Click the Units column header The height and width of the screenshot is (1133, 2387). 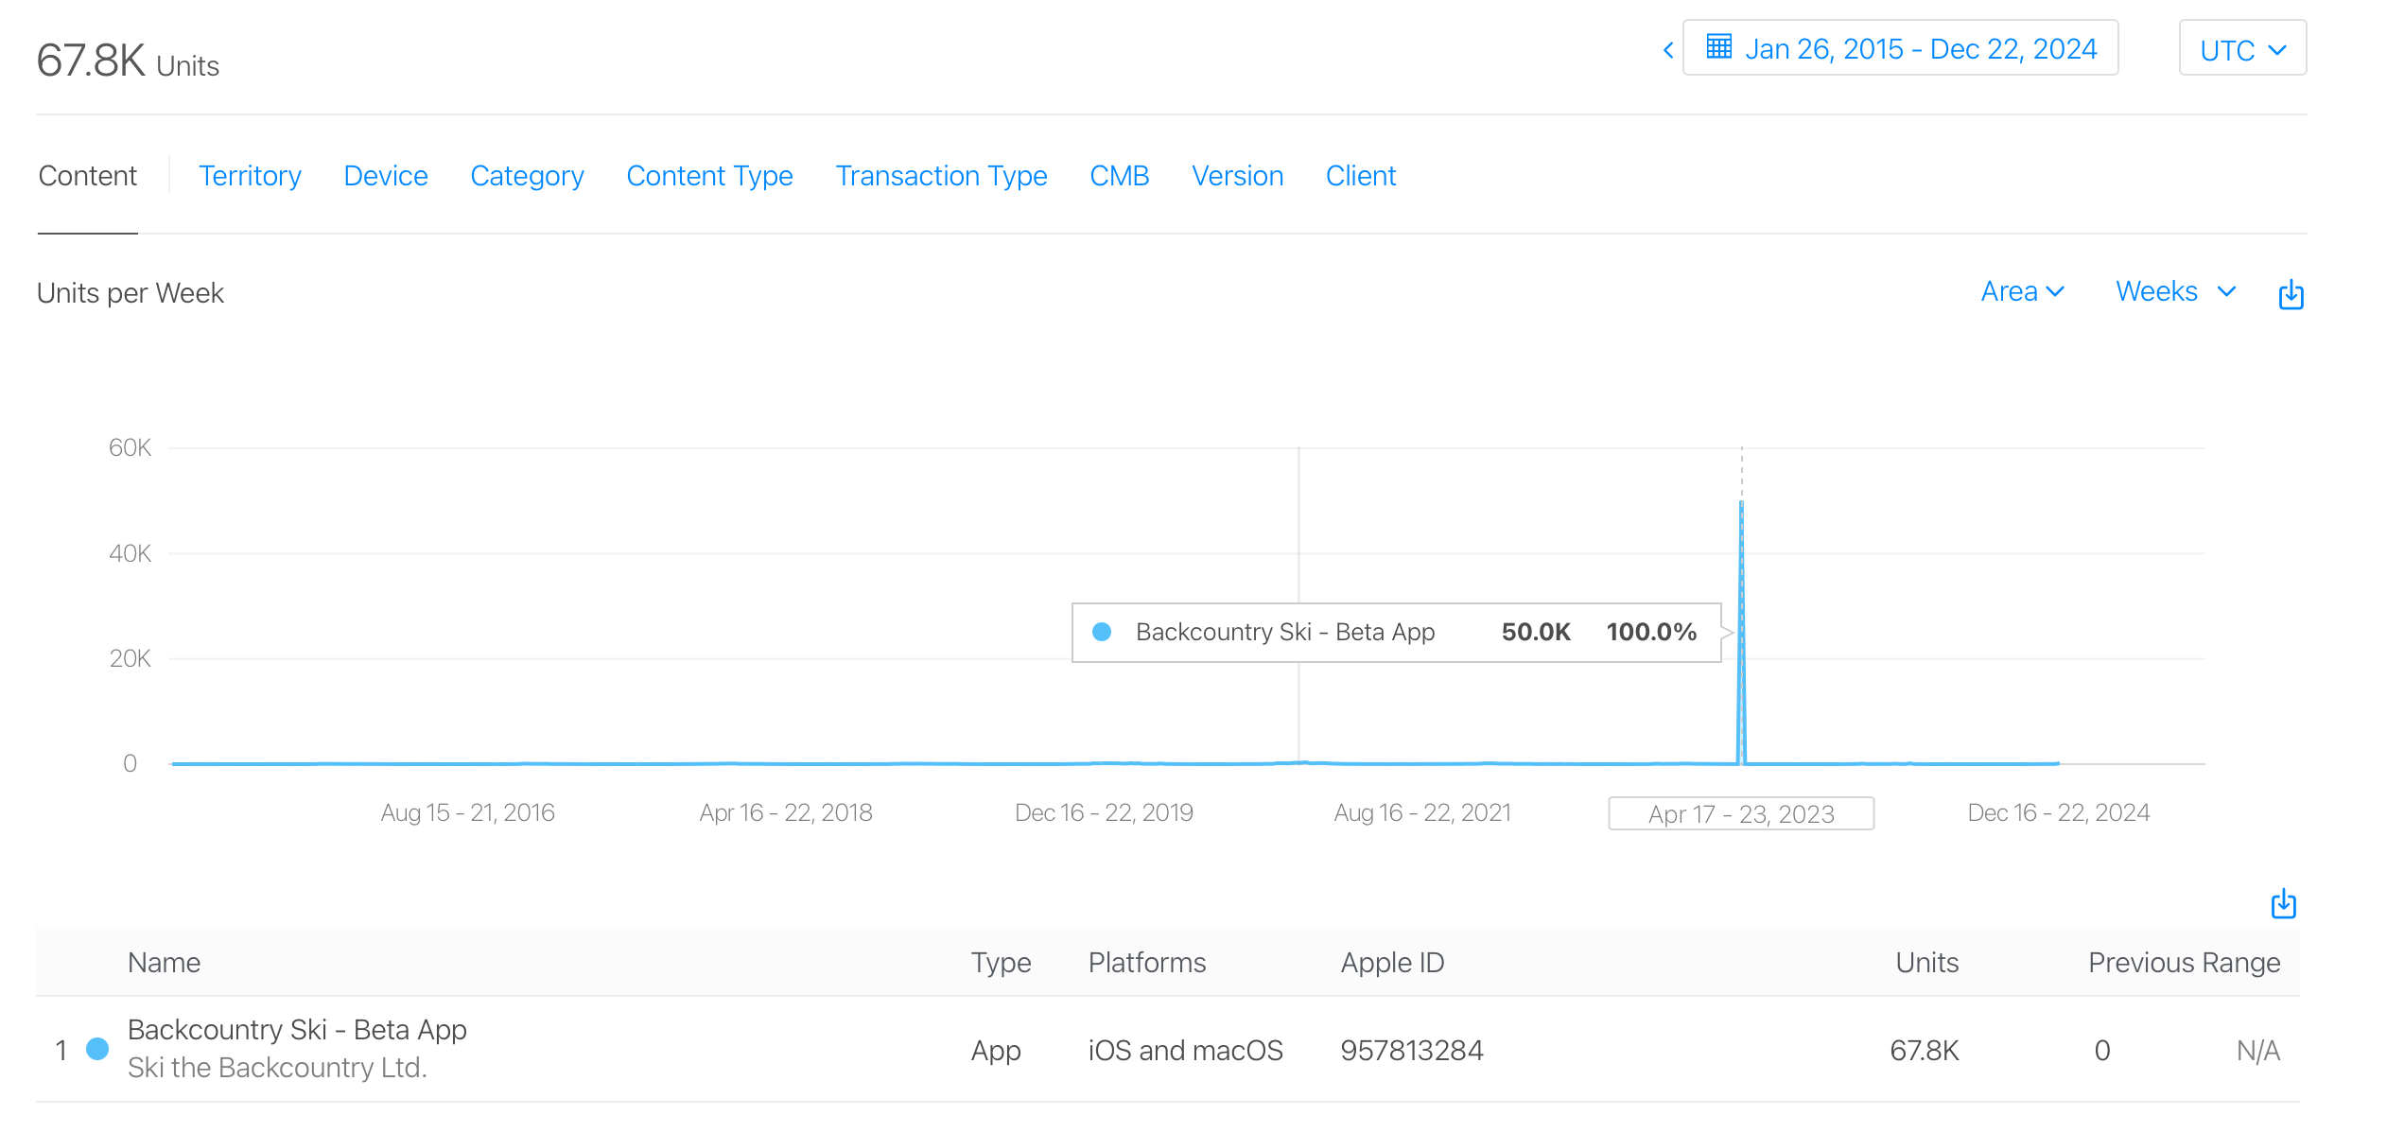click(x=1926, y=963)
